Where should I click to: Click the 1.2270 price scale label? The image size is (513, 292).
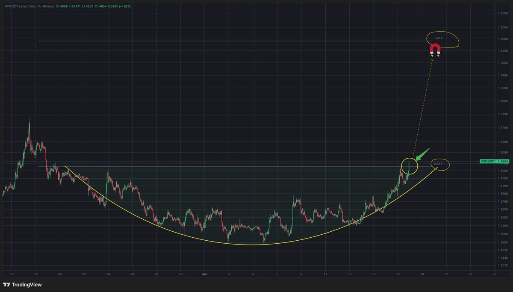point(502,266)
